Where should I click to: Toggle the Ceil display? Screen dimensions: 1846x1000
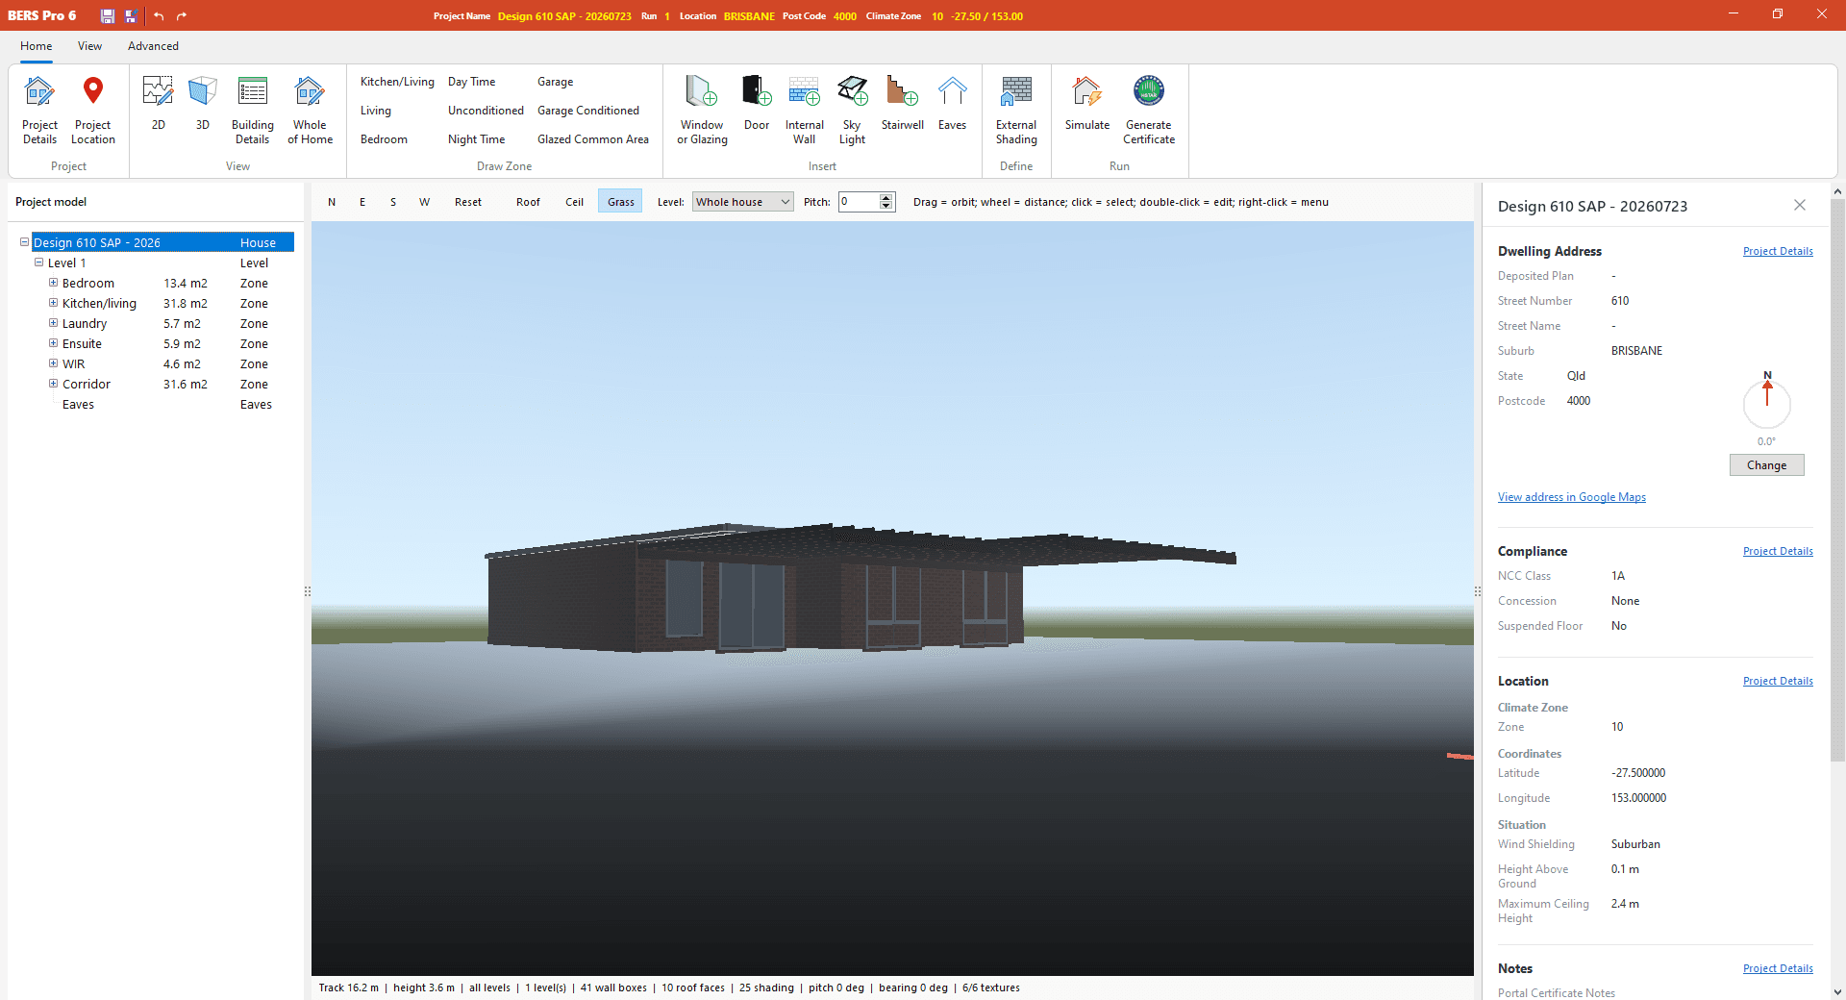point(574,202)
